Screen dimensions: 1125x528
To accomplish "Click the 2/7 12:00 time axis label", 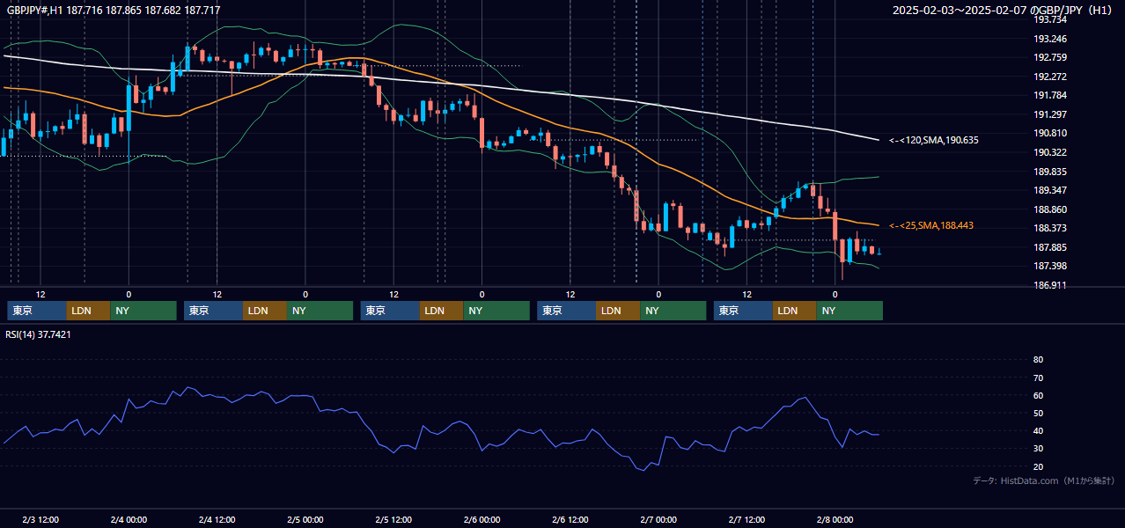I will pos(746,520).
